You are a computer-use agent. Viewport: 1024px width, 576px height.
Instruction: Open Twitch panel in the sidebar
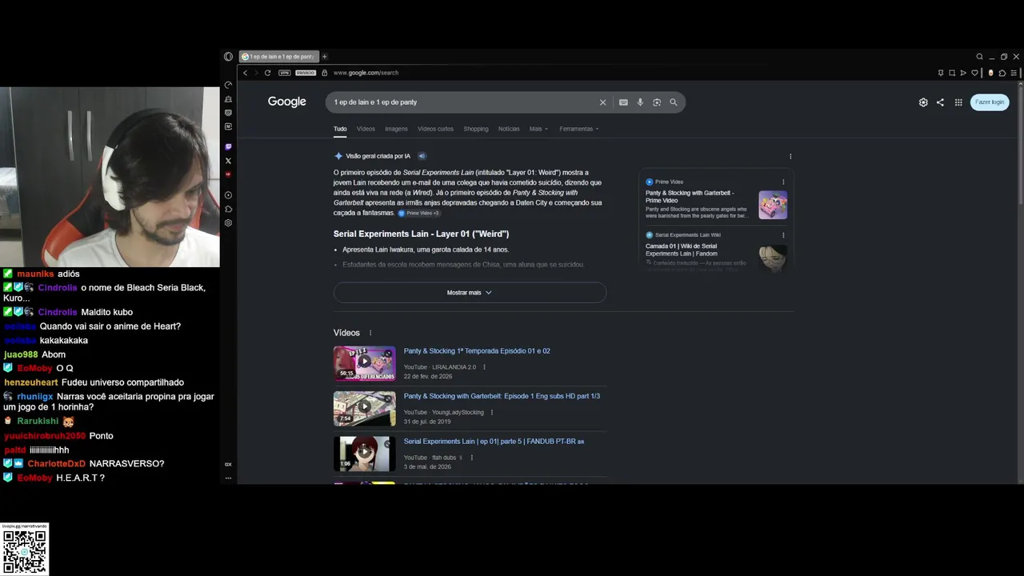click(x=228, y=147)
